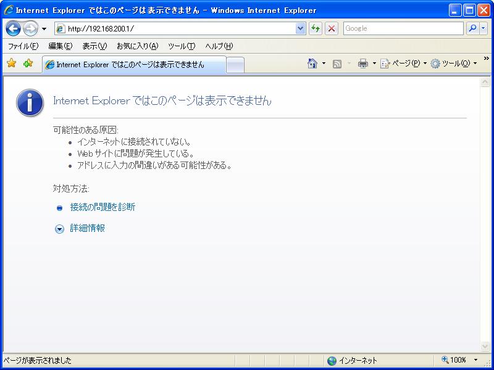Screen dimensions: 494x370
Task: Click the 接続の問題を診断 link
Action: [x=103, y=207]
